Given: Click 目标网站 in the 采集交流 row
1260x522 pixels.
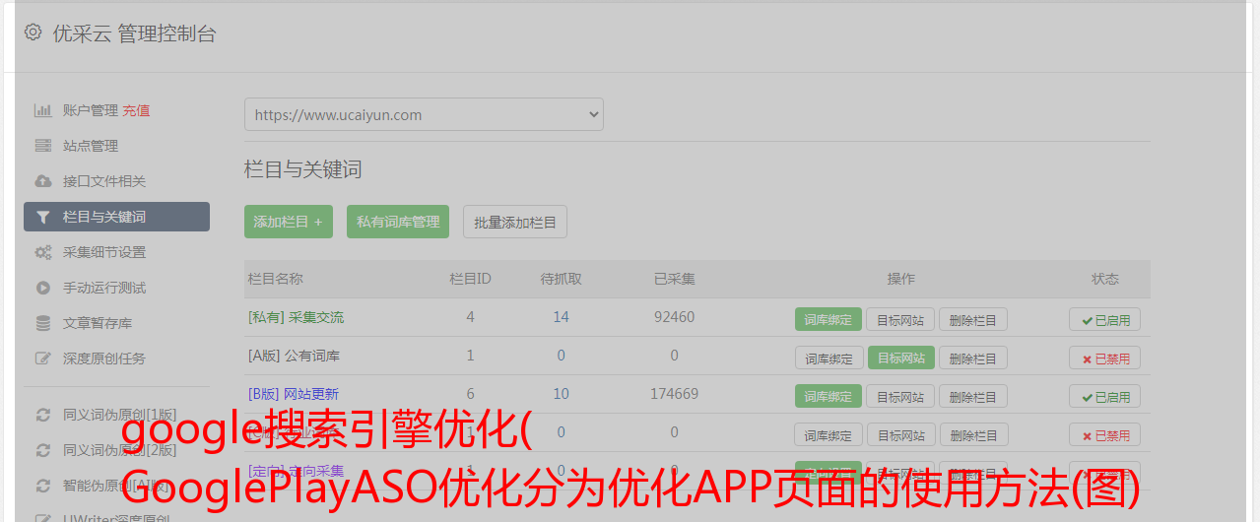Looking at the screenshot, I should click(900, 319).
